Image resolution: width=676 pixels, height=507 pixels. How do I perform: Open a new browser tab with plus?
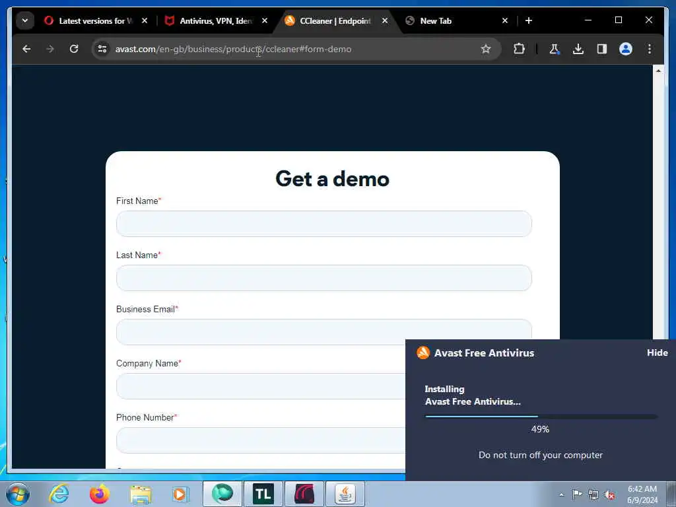(x=529, y=20)
